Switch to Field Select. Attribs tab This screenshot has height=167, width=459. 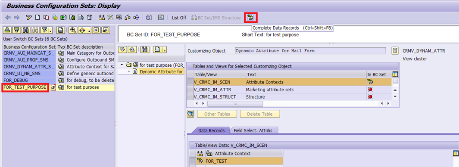[254, 131]
